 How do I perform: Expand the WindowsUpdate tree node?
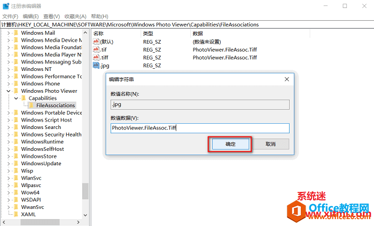tap(9, 164)
